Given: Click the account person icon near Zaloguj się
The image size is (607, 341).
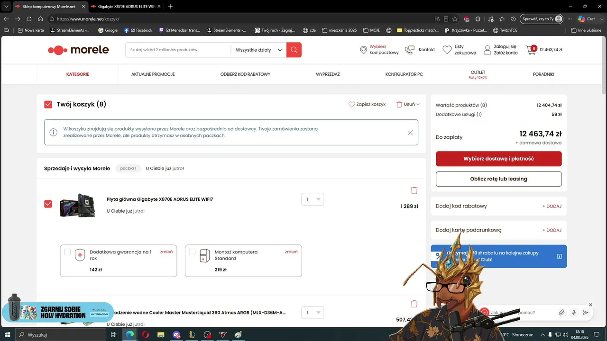Looking at the screenshot, I should (487, 50).
